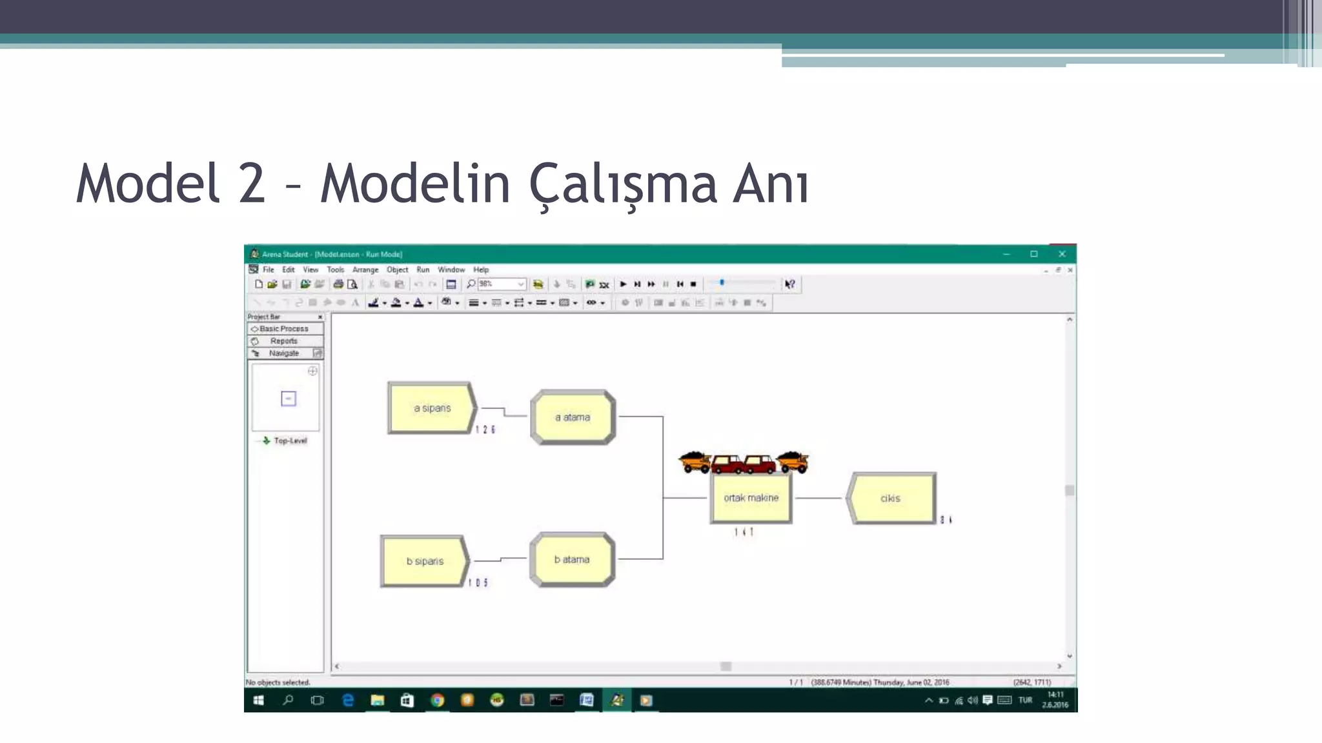The image size is (1322, 743).
Task: Toggle the split screen view icon
Action: point(451,284)
